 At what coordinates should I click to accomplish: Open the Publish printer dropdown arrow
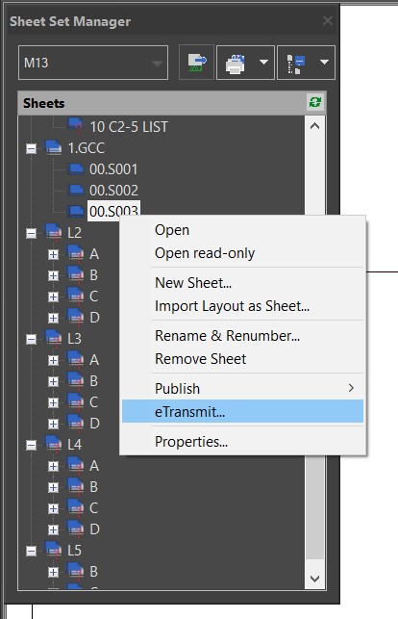(264, 63)
